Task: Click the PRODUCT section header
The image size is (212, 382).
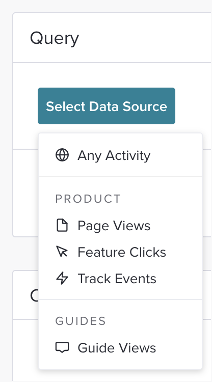Action: pos(88,199)
